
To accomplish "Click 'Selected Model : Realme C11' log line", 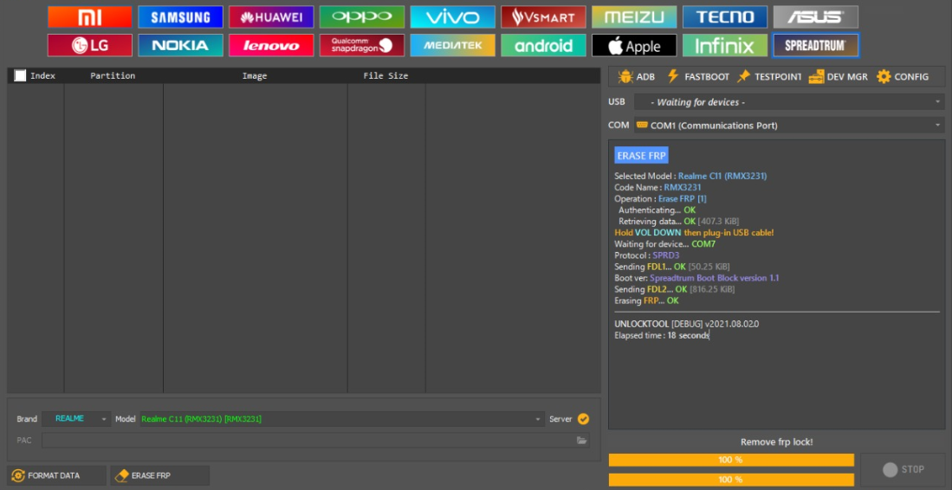I will pos(690,176).
